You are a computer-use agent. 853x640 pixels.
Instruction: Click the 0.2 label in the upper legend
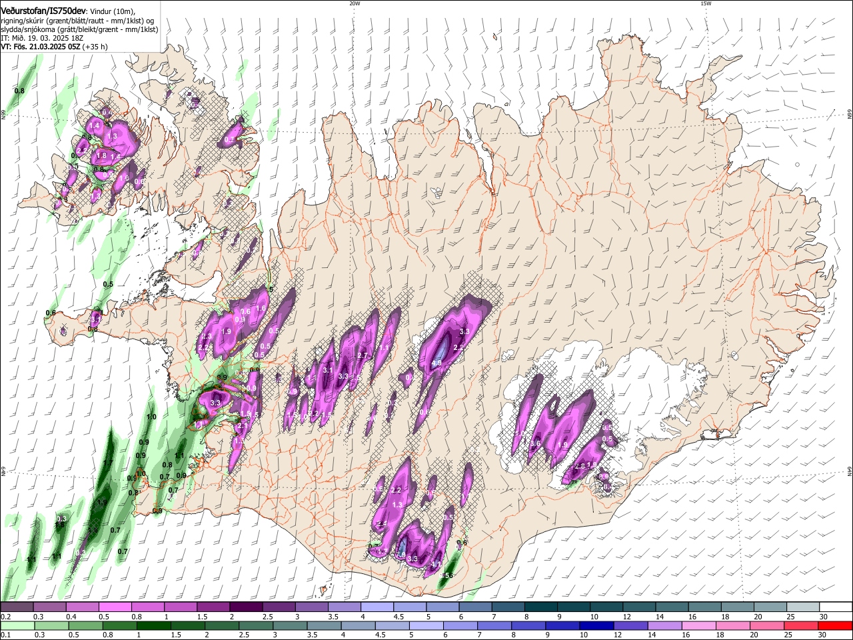5,617
